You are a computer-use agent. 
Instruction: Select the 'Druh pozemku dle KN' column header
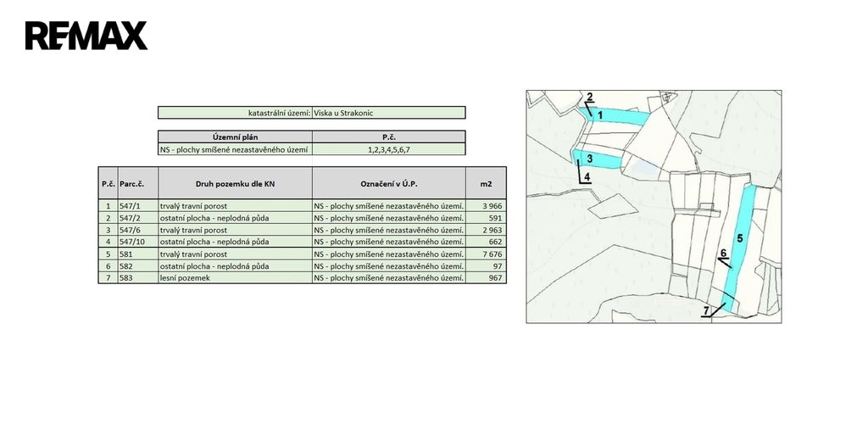pyautogui.click(x=235, y=183)
